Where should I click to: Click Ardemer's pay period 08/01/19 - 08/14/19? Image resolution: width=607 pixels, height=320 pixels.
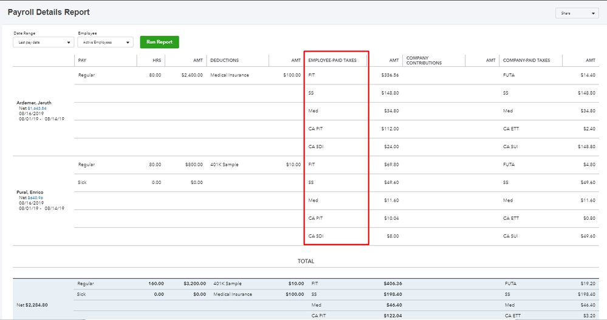point(41,119)
